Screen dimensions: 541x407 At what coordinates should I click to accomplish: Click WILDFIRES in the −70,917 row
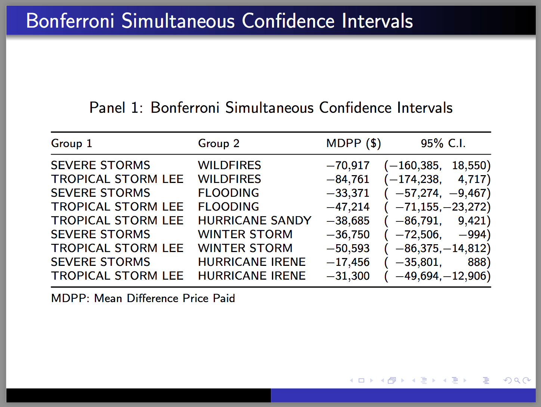[229, 165]
